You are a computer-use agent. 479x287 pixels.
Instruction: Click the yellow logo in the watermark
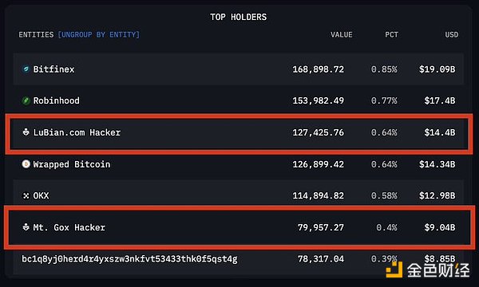(x=394, y=269)
